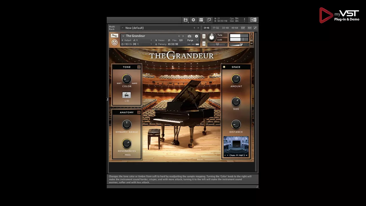Click the Dynamic Range knob
This screenshot has width=366, height=206.
pos(127,124)
